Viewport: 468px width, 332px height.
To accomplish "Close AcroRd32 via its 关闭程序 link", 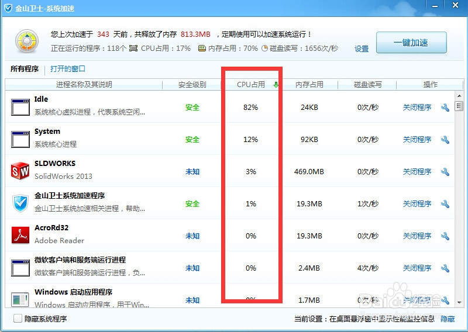I will (x=417, y=236).
